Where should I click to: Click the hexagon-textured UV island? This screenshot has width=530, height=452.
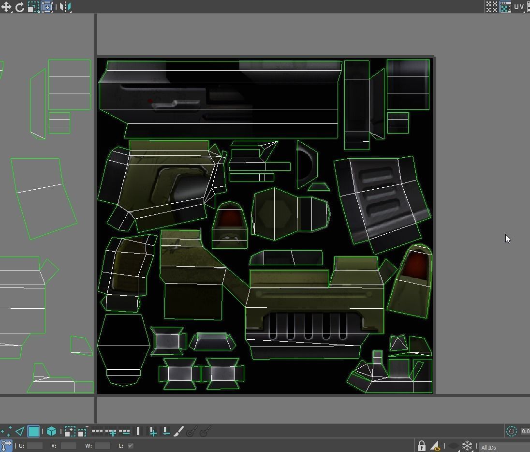click(x=291, y=214)
